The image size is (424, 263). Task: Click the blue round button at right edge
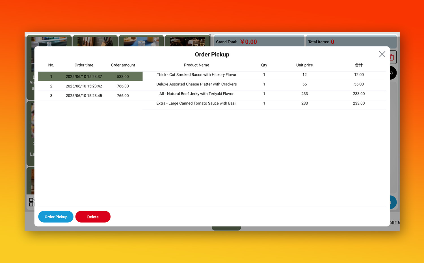pyautogui.click(x=393, y=202)
